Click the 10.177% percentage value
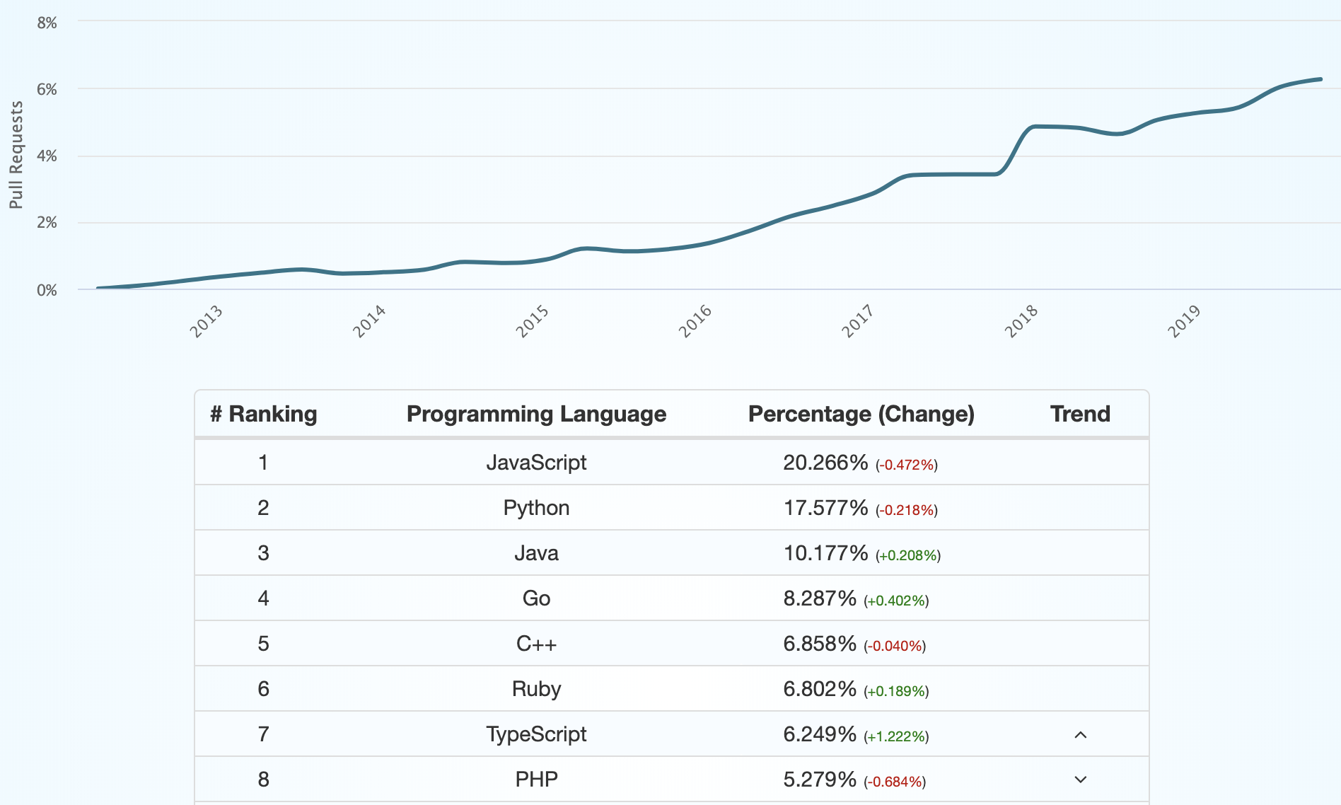This screenshot has width=1341, height=805. [825, 553]
